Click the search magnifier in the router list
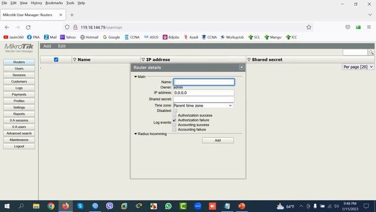The image size is (376, 212). pyautogui.click(x=371, y=52)
